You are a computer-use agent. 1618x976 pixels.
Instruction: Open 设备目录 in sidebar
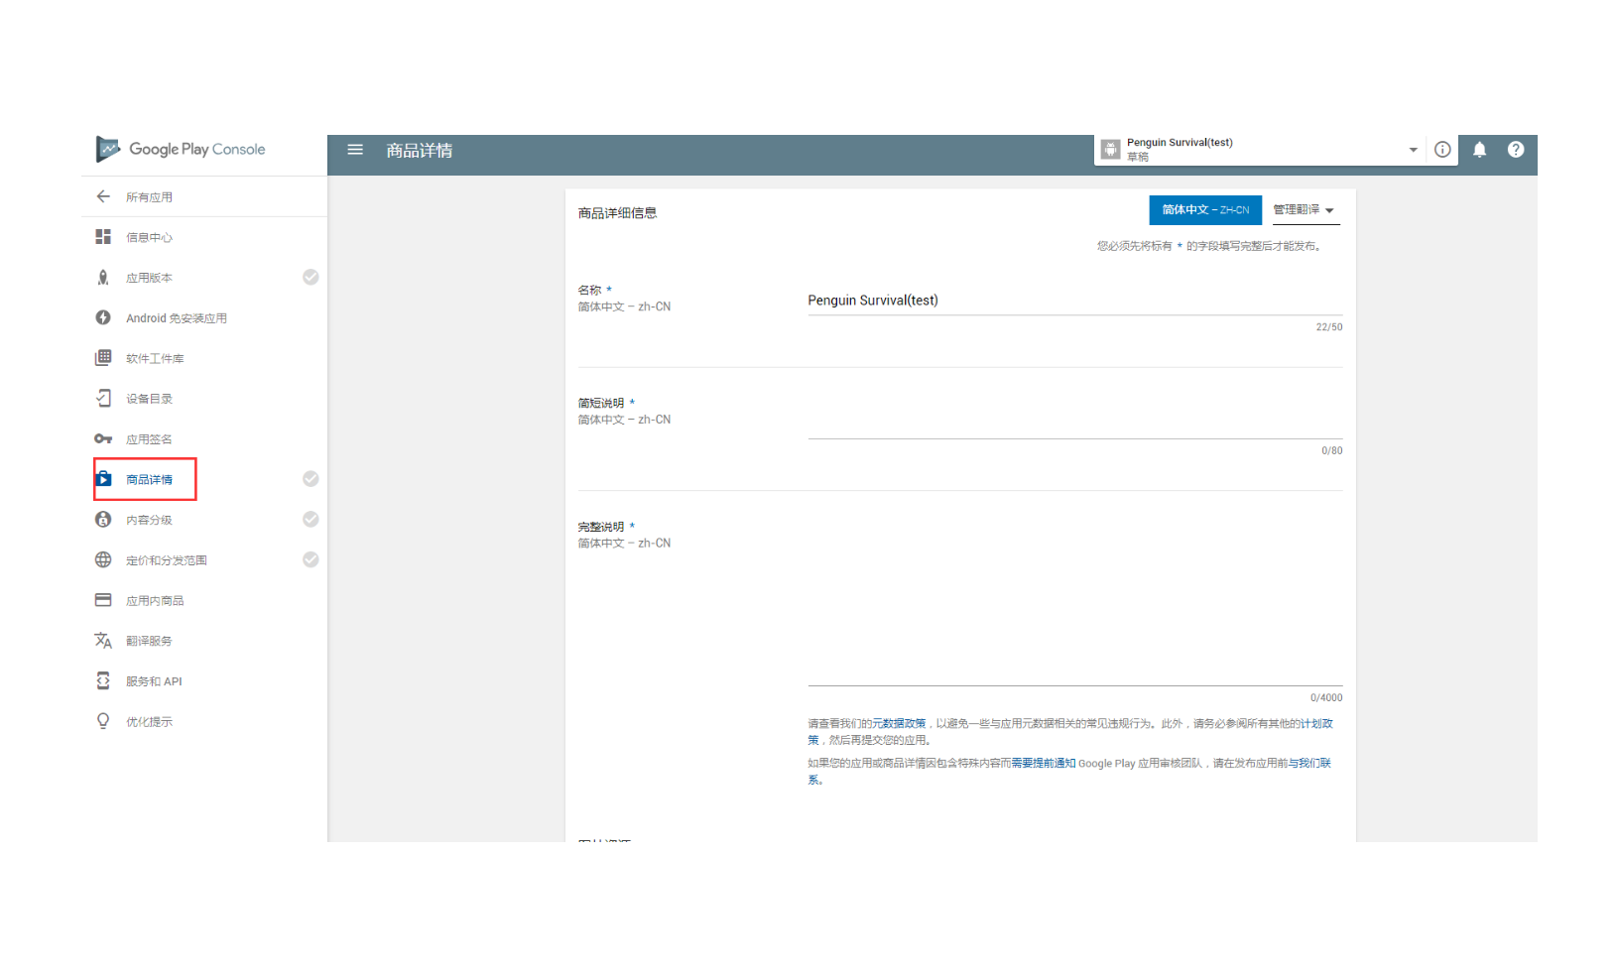[149, 399]
